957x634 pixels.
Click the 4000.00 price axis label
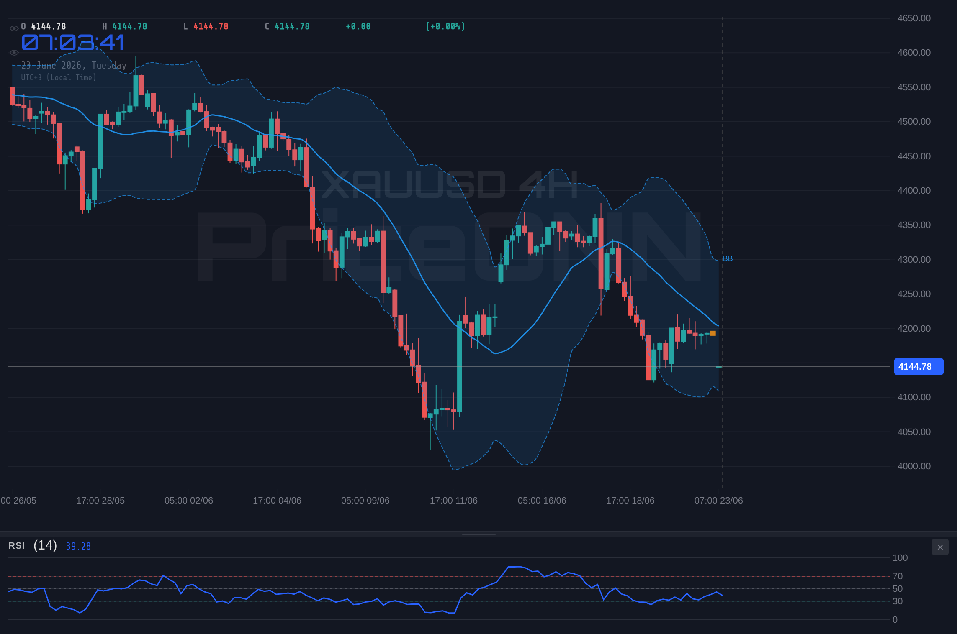(x=914, y=466)
